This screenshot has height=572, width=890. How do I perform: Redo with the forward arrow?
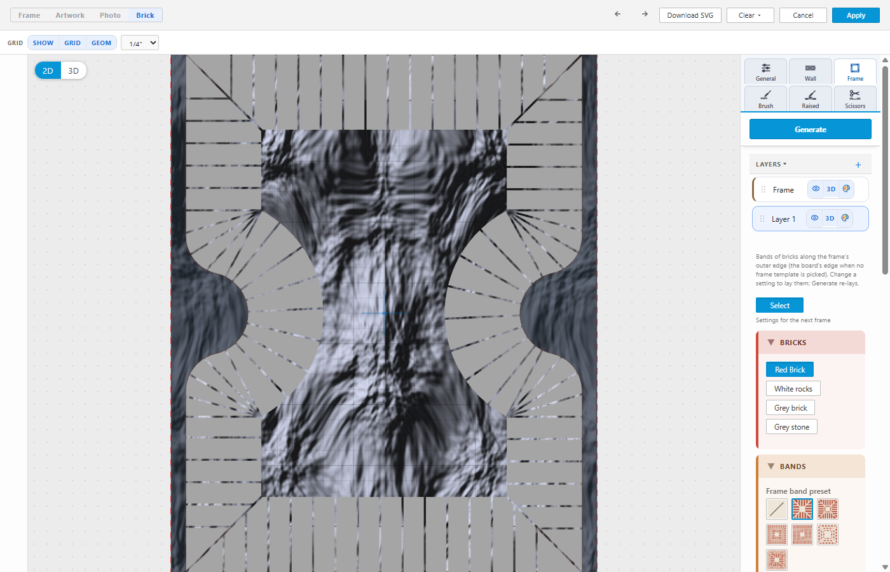645,14
